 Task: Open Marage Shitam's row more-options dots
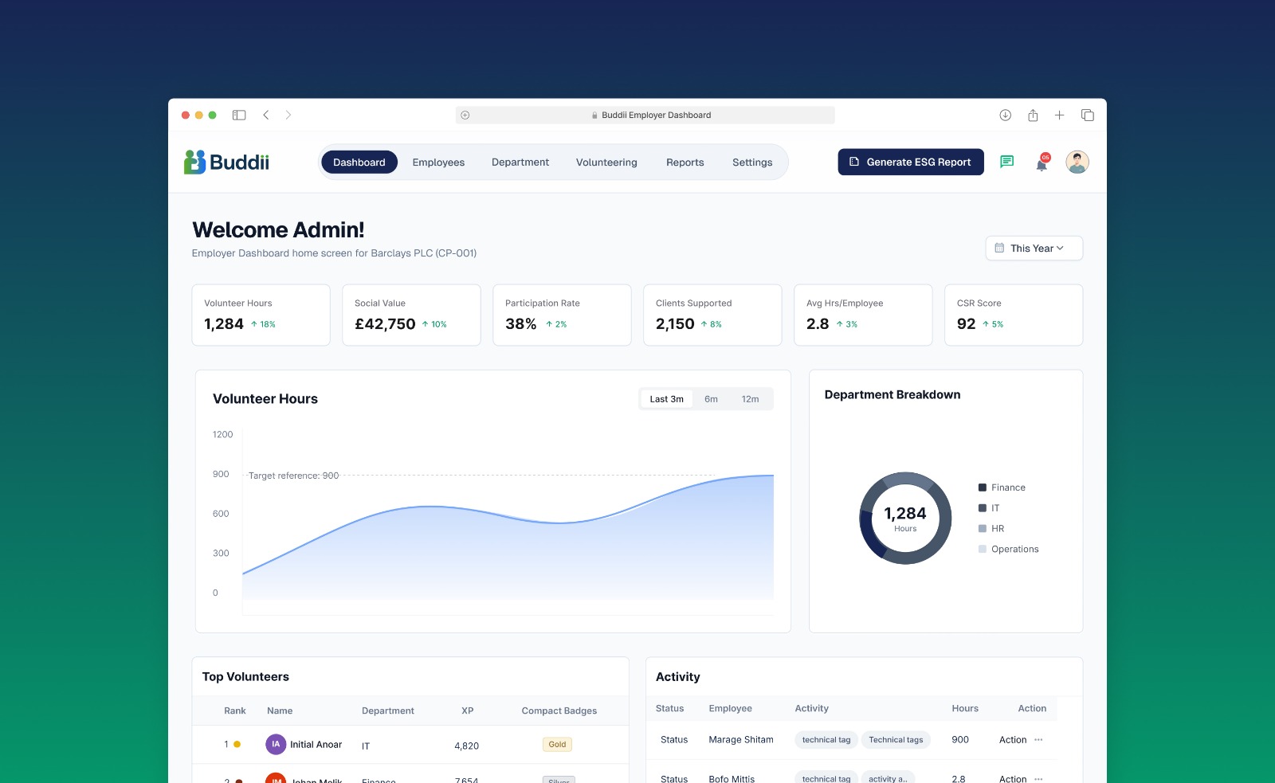click(x=1038, y=740)
